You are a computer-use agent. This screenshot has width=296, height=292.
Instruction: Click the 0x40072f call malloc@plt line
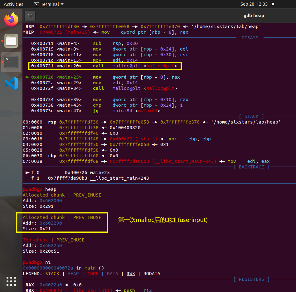click(104, 88)
